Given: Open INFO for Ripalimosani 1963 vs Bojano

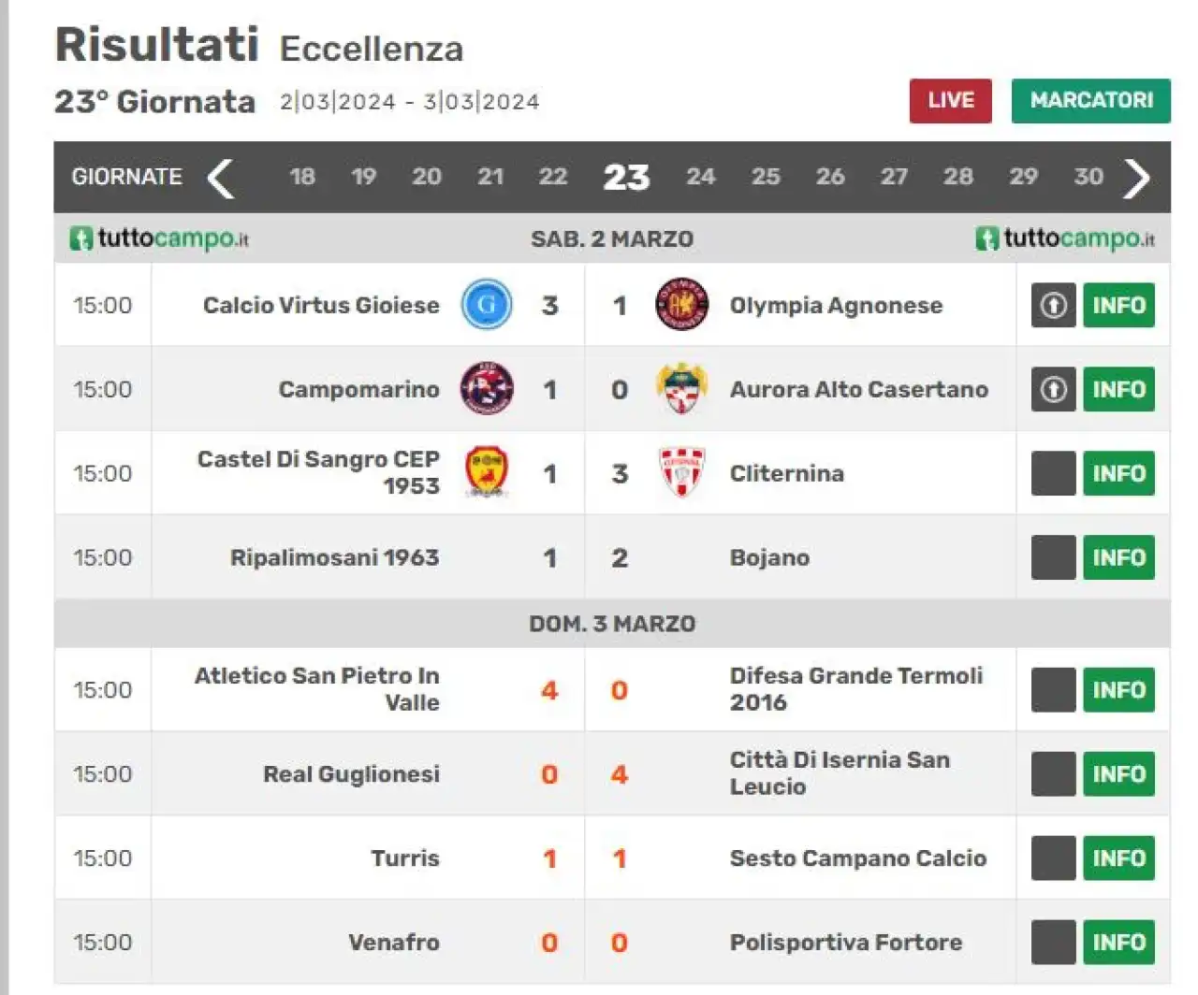Looking at the screenshot, I should pos(1118,557).
